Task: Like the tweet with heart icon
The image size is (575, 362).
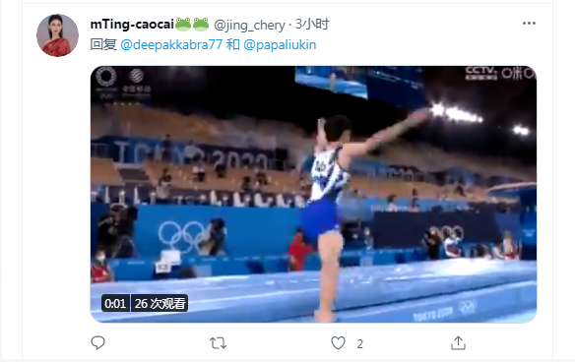Action: (x=338, y=343)
